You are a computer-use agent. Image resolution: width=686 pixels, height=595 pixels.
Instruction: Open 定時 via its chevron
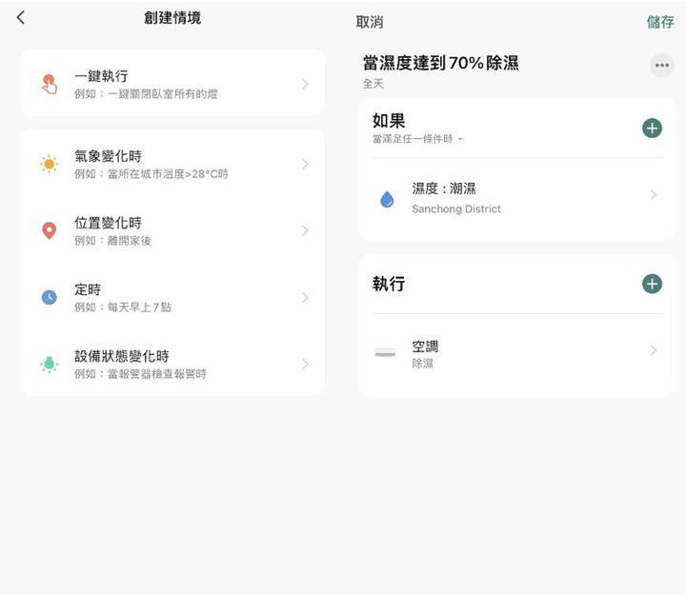(306, 297)
